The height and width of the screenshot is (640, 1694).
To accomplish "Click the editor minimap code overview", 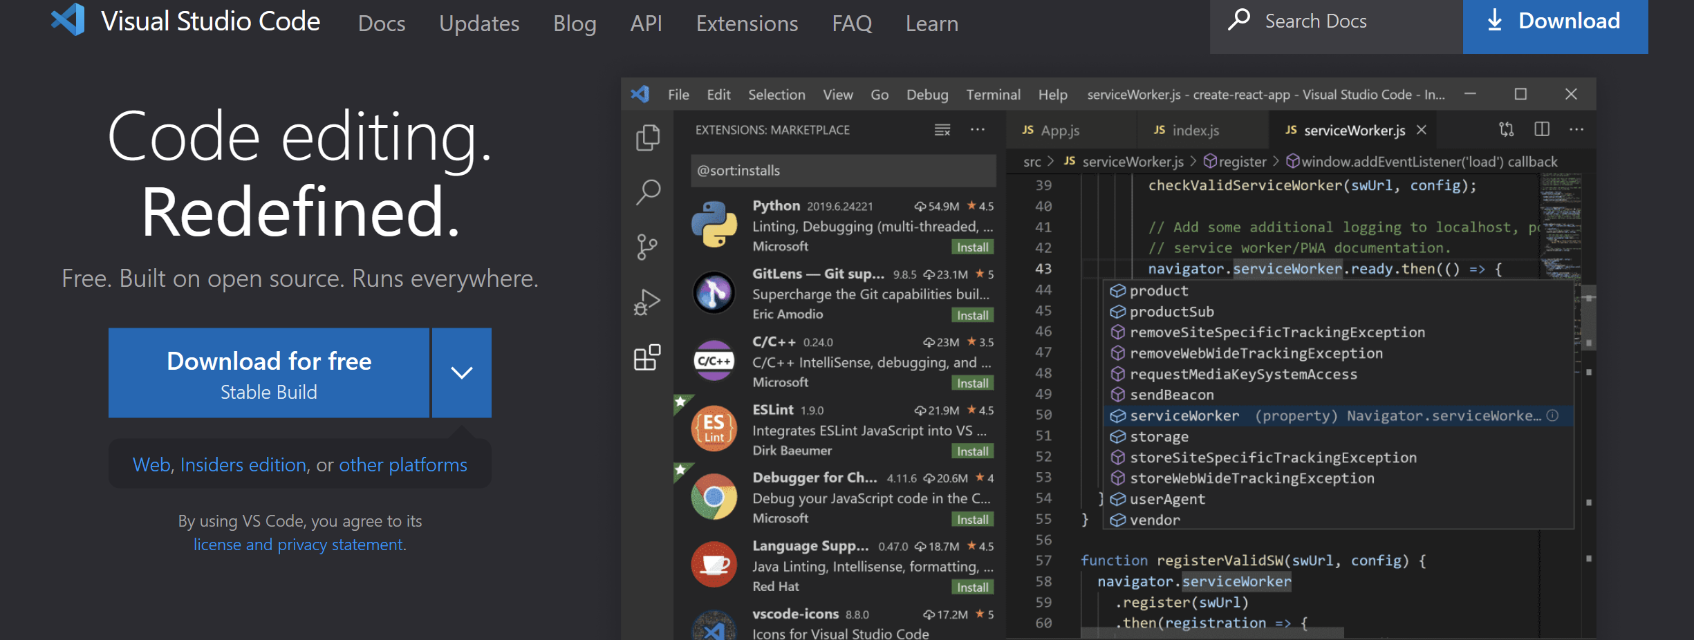I will tap(1561, 228).
